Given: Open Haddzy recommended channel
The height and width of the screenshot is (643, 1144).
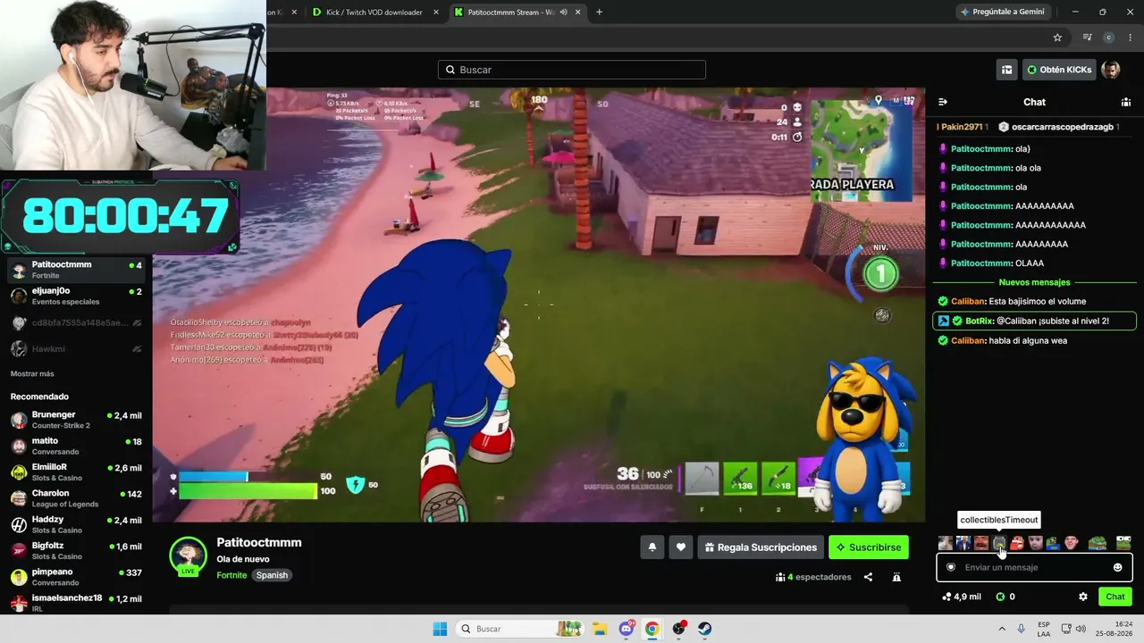Looking at the screenshot, I should click(x=76, y=524).
